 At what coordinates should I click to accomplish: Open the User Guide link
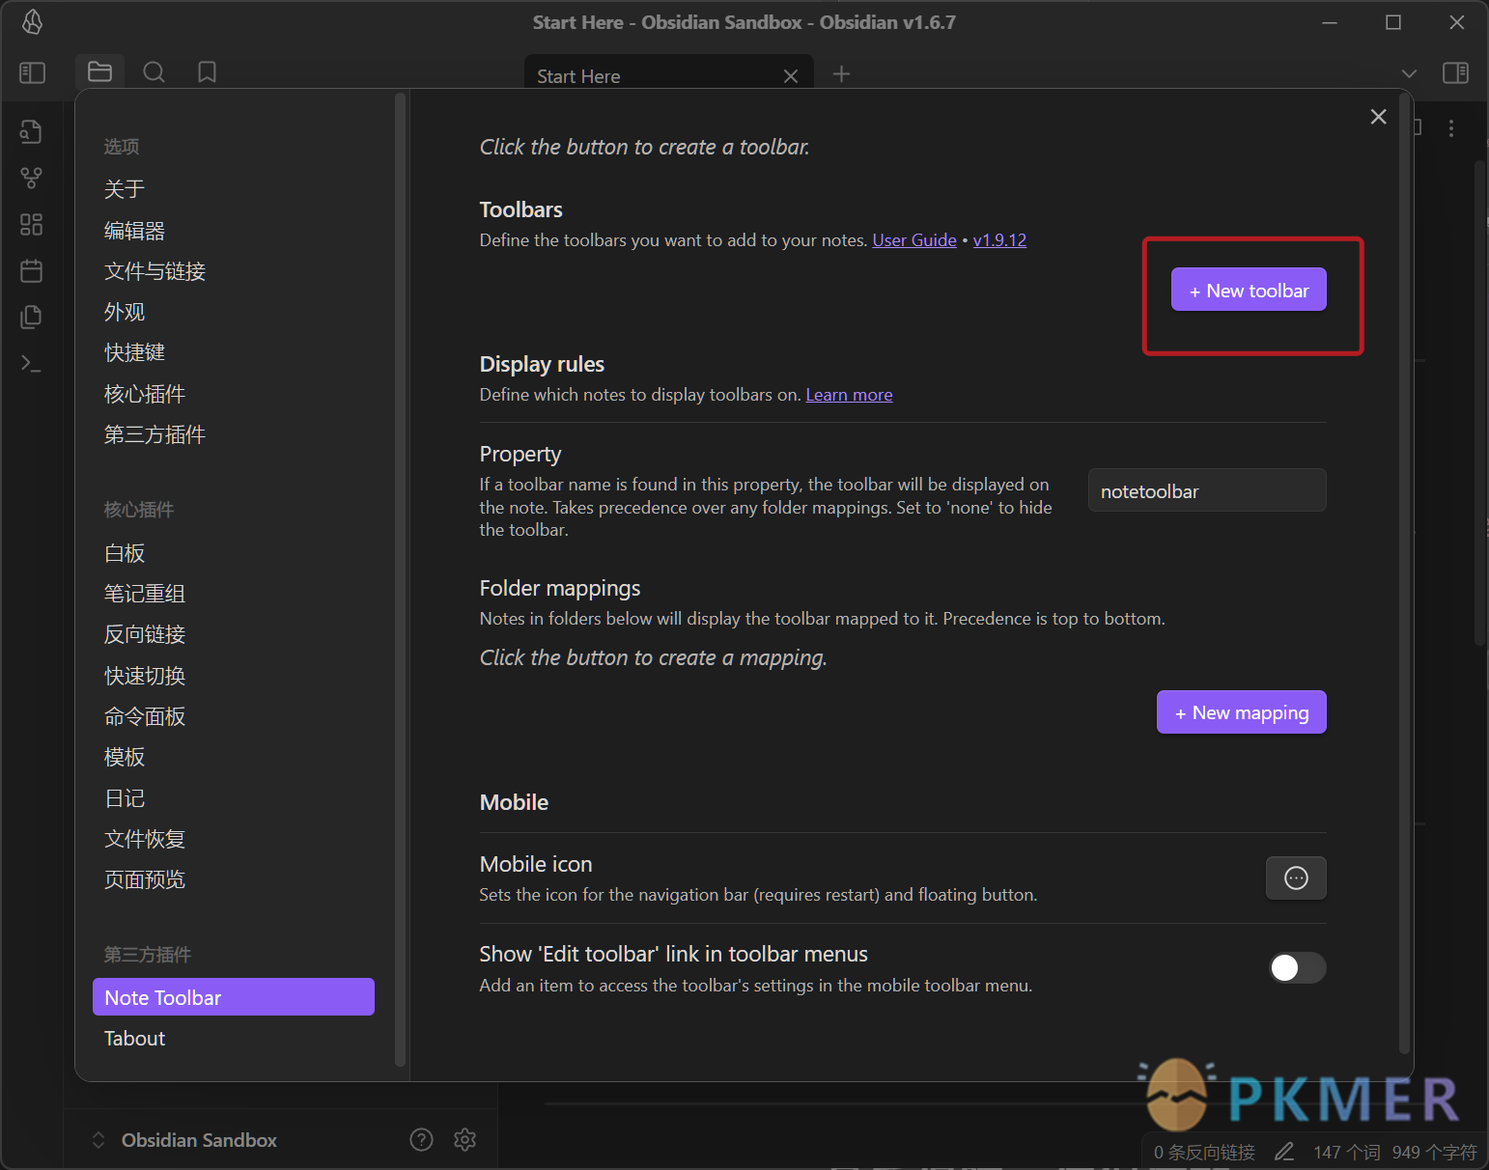[913, 240]
